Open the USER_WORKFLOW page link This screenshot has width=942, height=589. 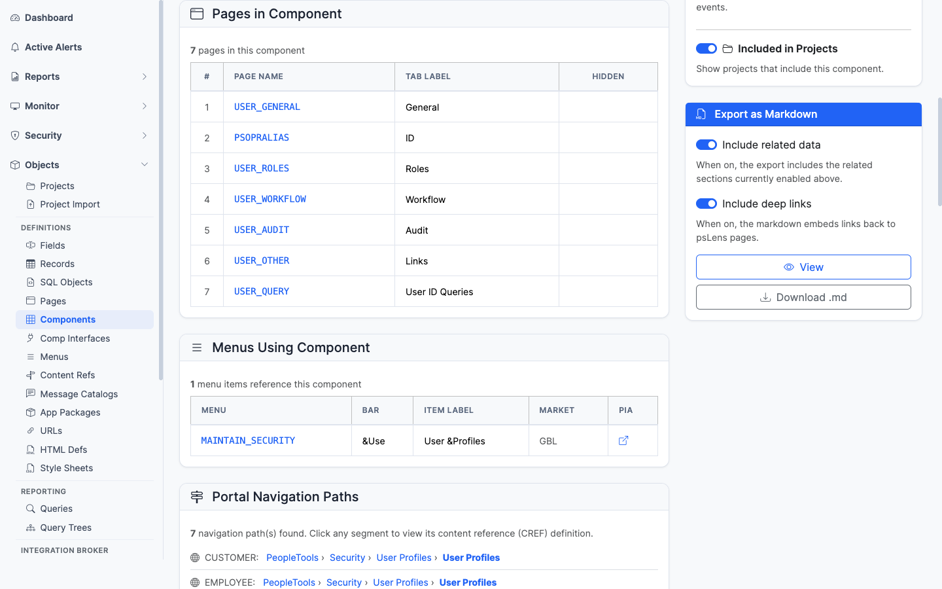pyautogui.click(x=270, y=199)
